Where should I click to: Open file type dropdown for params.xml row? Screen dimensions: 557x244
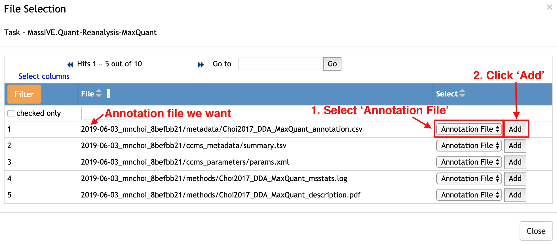pos(469,162)
